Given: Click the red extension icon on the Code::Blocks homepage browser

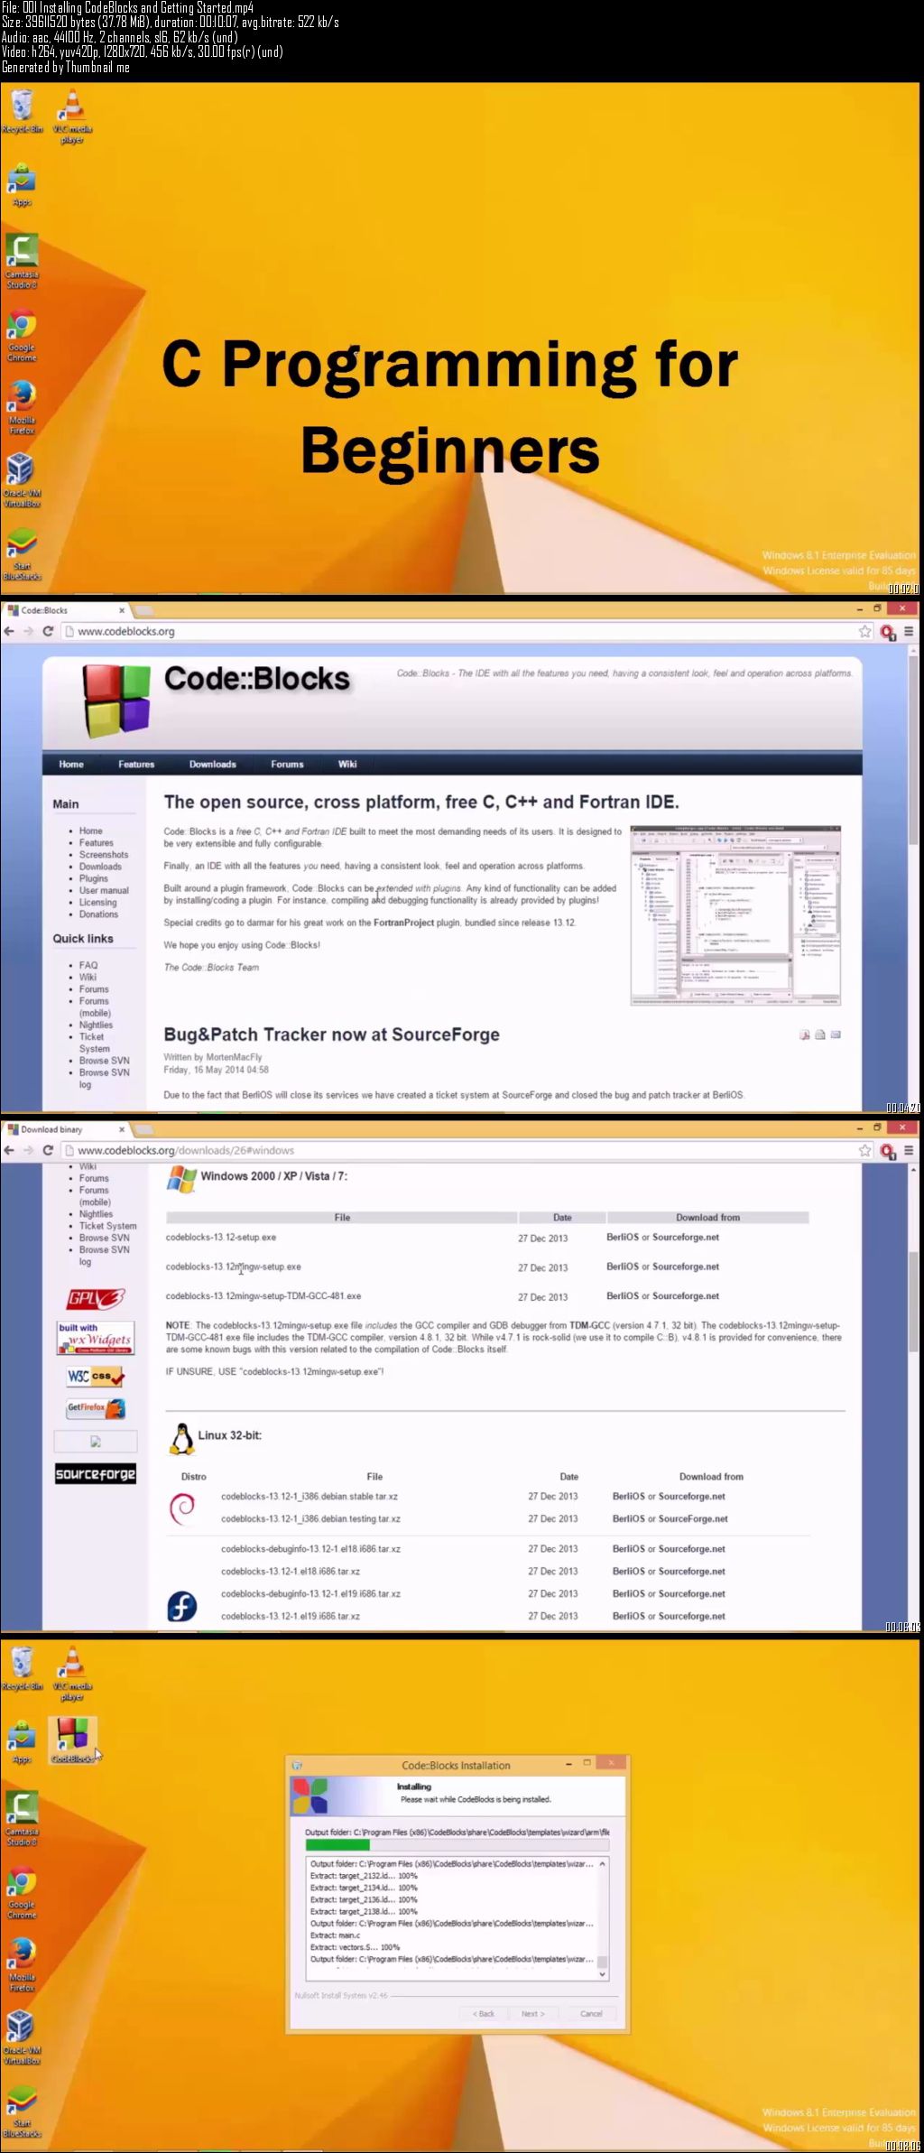Looking at the screenshot, I should [888, 633].
